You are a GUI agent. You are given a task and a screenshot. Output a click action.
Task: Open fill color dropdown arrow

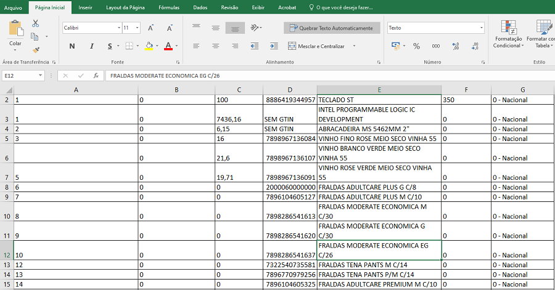(x=157, y=46)
